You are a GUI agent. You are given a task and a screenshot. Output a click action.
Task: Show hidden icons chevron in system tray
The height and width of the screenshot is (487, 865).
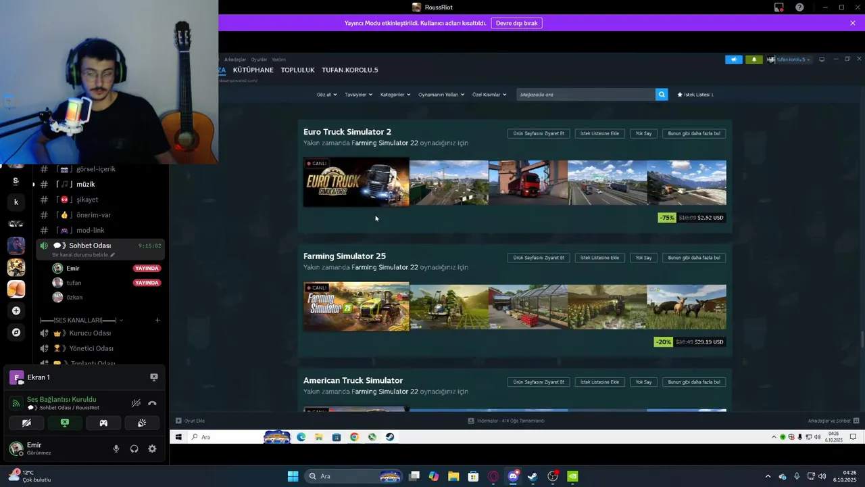768,476
